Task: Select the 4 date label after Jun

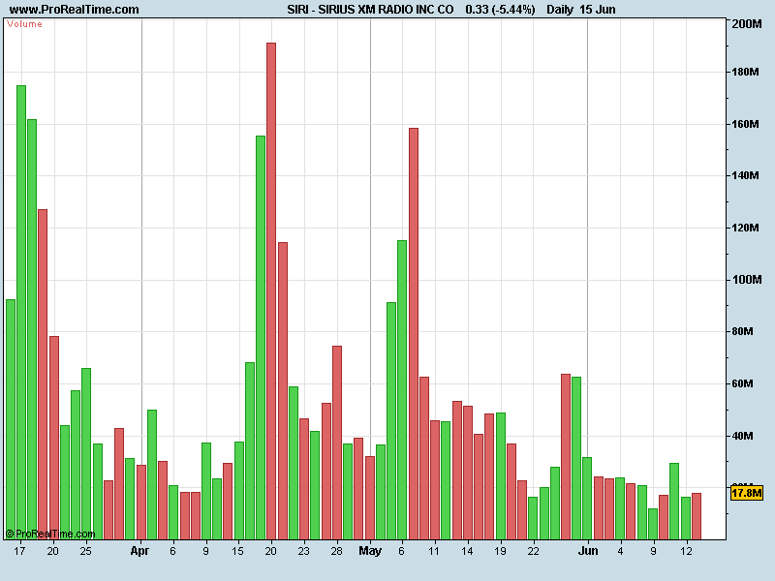Action: click(620, 551)
